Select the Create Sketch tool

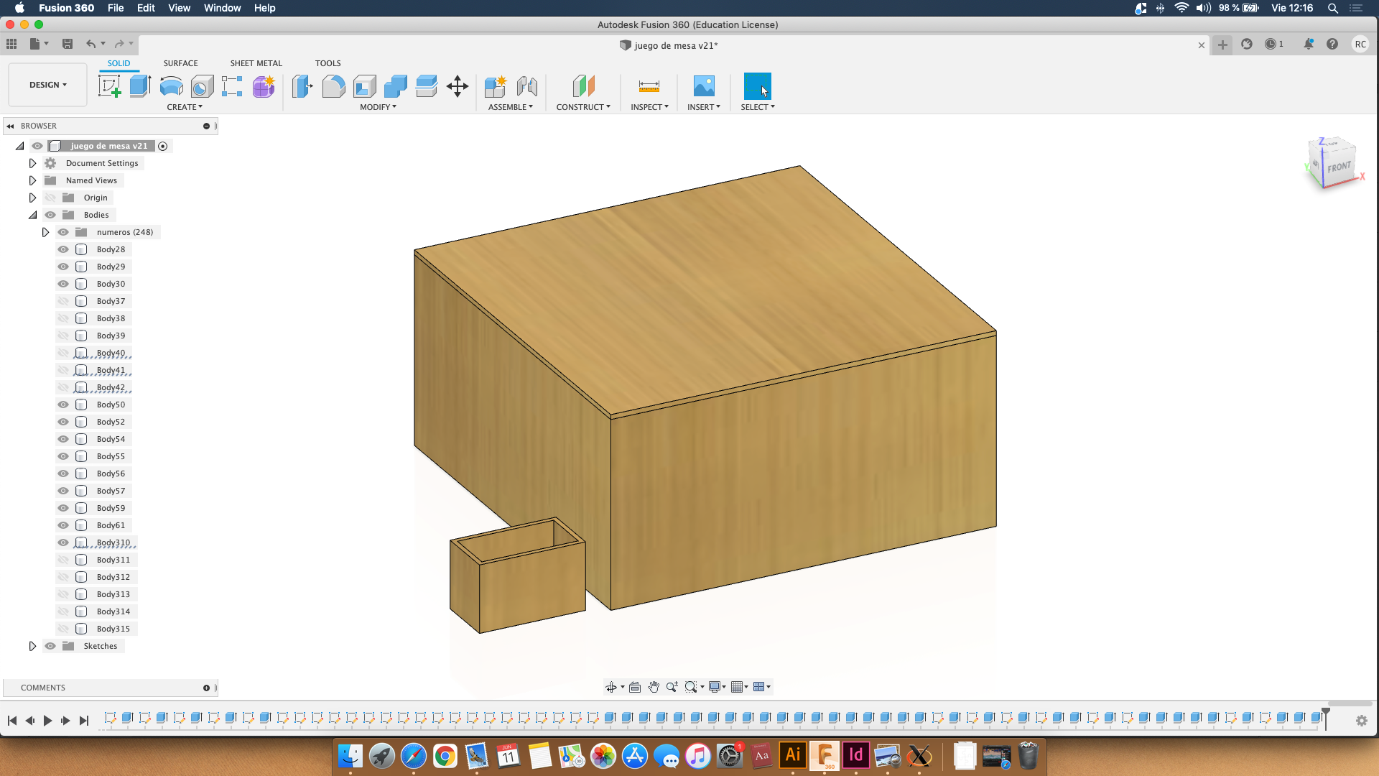[x=109, y=86]
